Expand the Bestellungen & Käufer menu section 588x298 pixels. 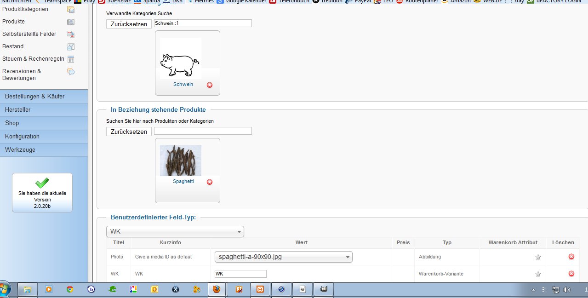(x=44, y=97)
